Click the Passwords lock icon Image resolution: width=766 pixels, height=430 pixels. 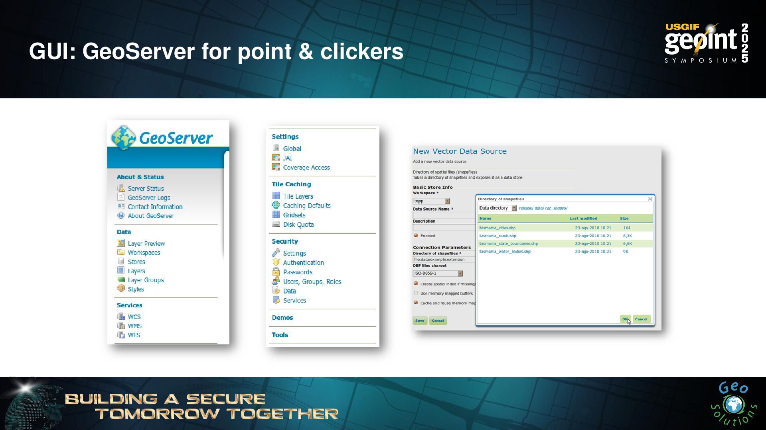tap(276, 272)
